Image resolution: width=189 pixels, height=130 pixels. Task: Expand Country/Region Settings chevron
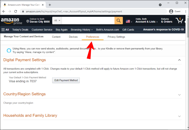tap(179, 95)
